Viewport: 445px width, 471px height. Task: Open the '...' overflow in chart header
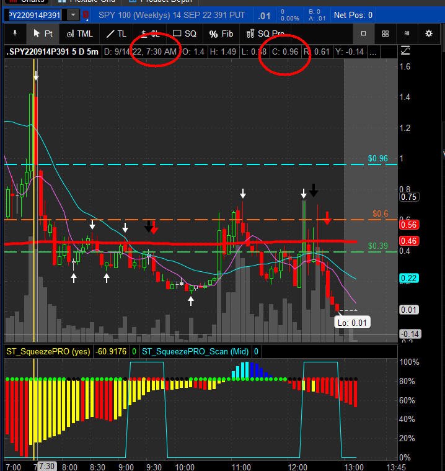[x=373, y=52]
